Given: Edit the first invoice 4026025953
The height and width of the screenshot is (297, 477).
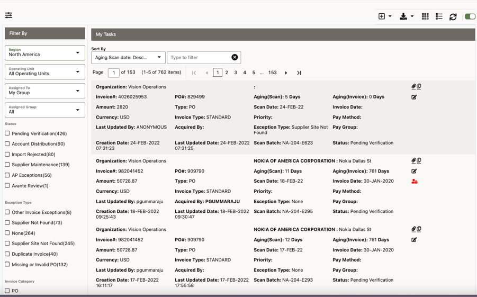Looking at the screenshot, I should [414, 97].
